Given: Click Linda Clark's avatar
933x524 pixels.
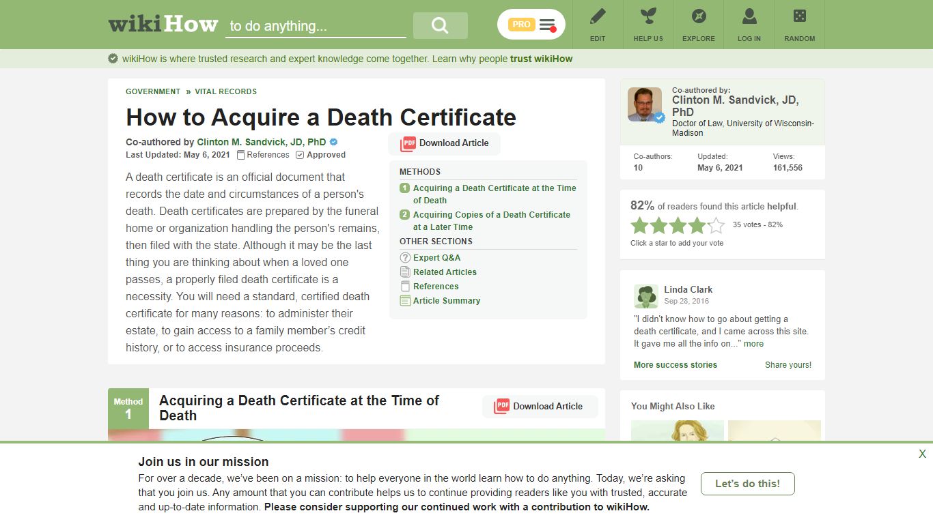Looking at the screenshot, I should tap(646, 296).
